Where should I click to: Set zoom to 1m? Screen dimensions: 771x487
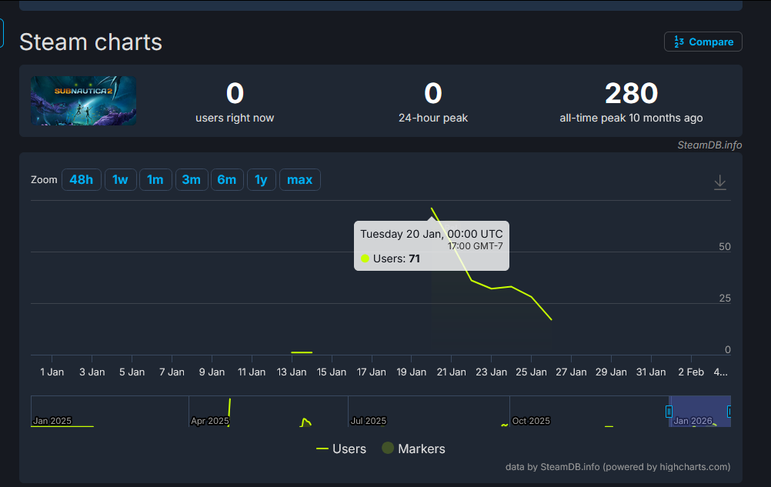155,180
